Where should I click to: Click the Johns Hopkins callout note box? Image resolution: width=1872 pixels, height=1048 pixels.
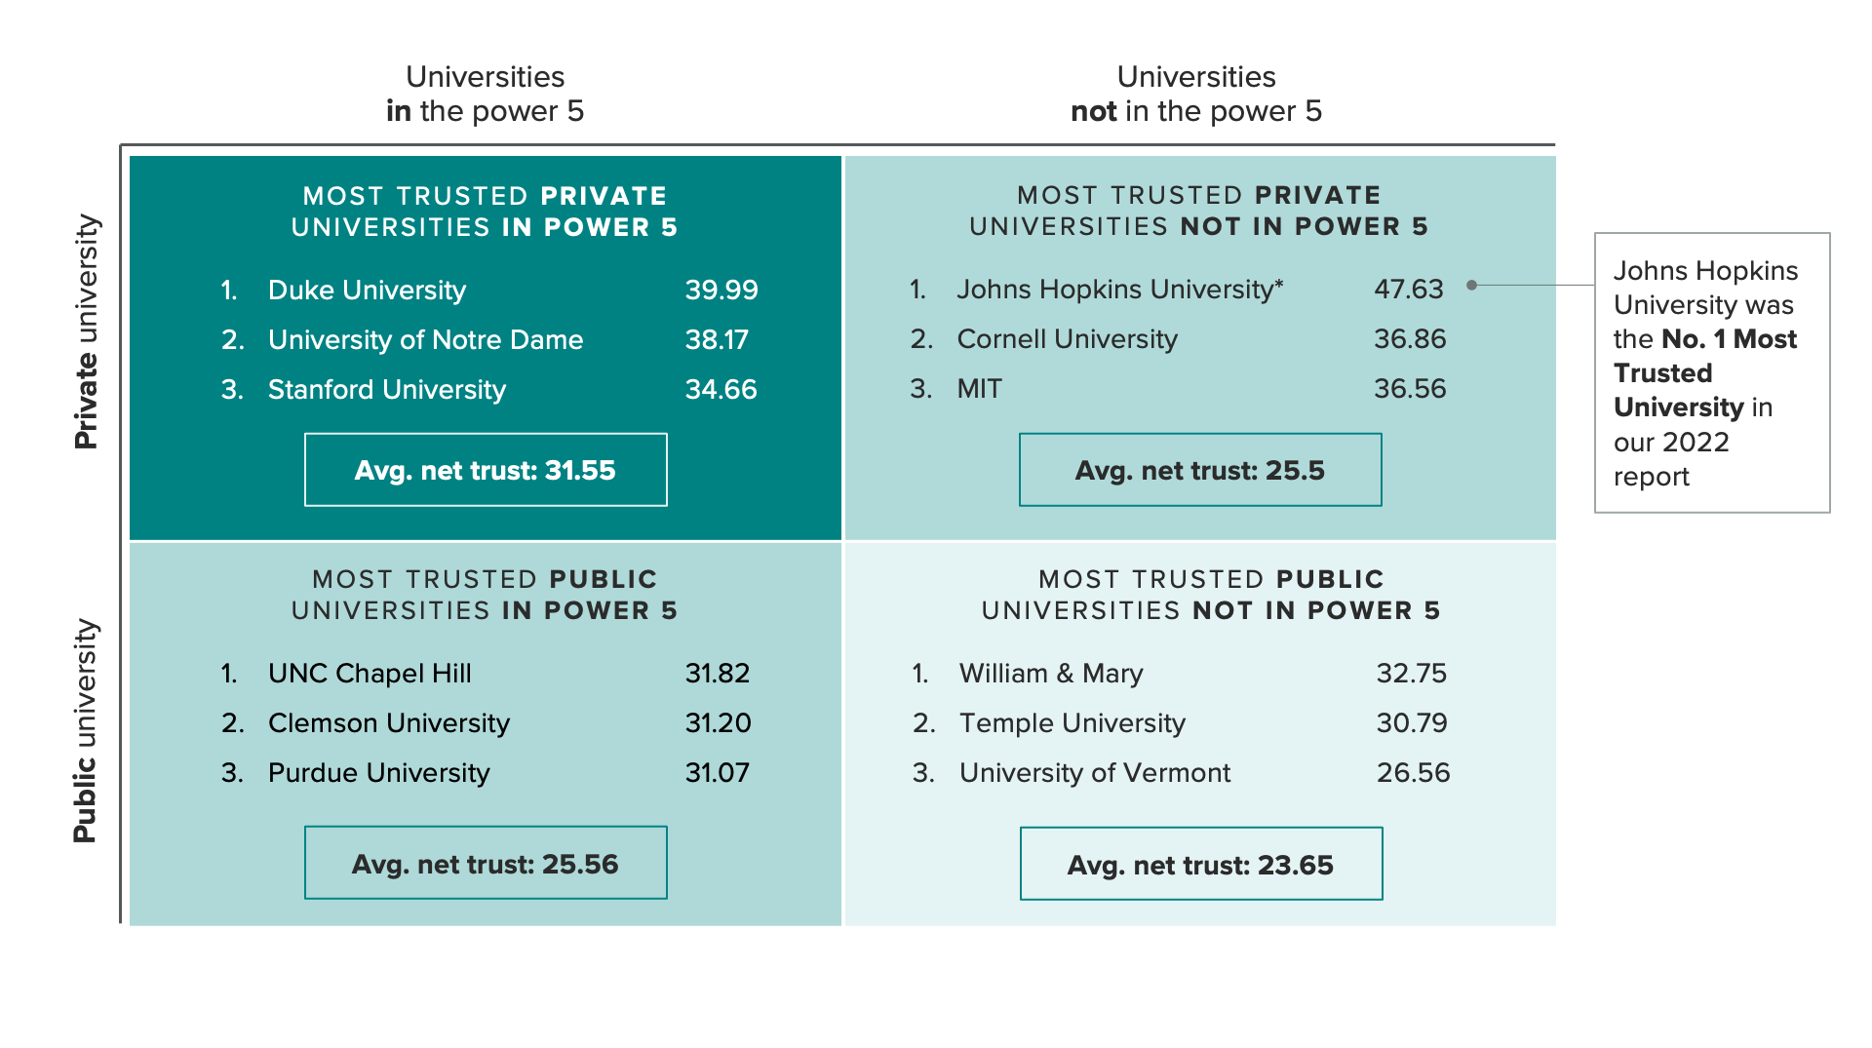(x=1712, y=372)
